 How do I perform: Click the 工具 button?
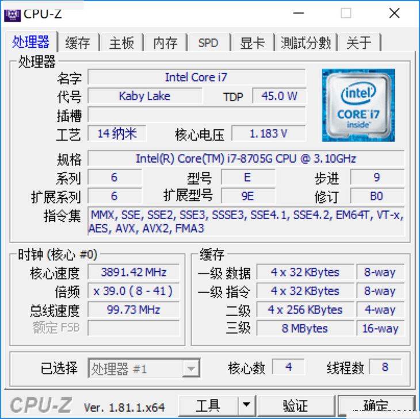click(x=208, y=405)
